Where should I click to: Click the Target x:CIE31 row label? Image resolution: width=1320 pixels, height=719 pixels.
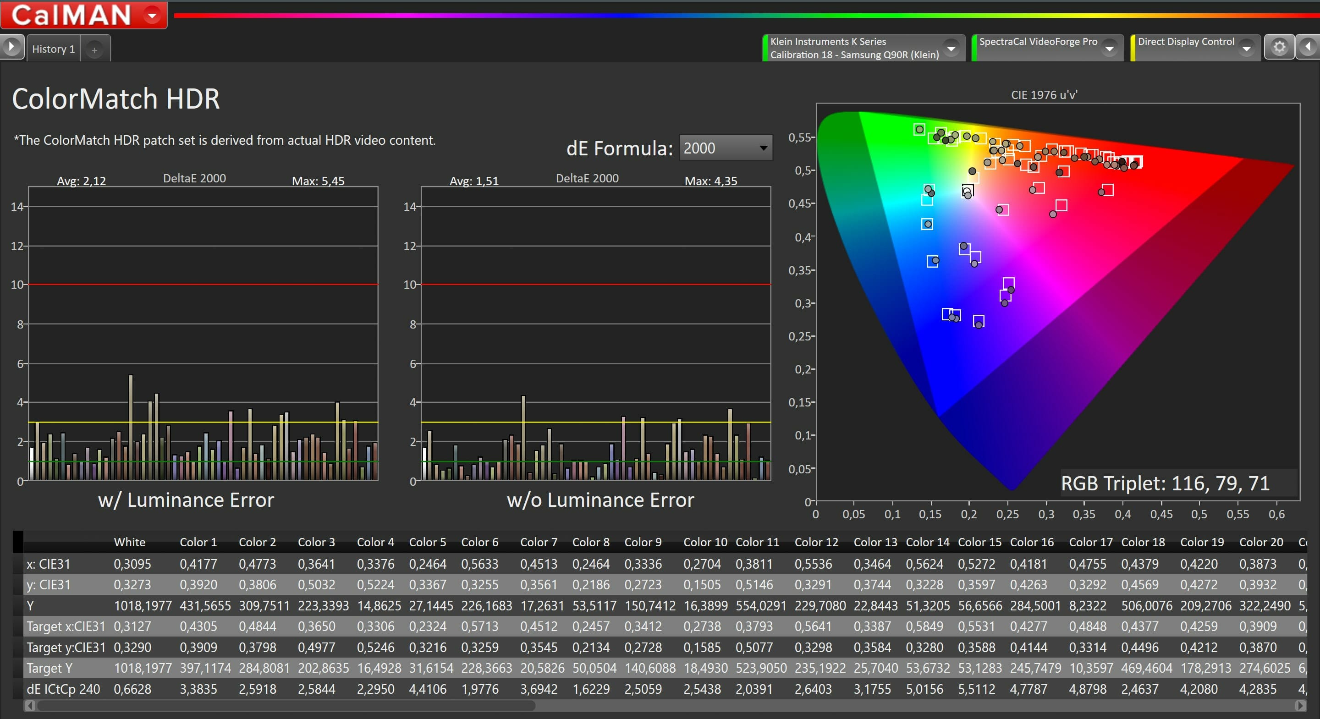[x=66, y=626]
